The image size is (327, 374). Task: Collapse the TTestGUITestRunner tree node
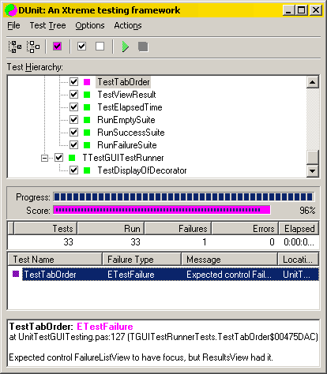[x=44, y=158]
